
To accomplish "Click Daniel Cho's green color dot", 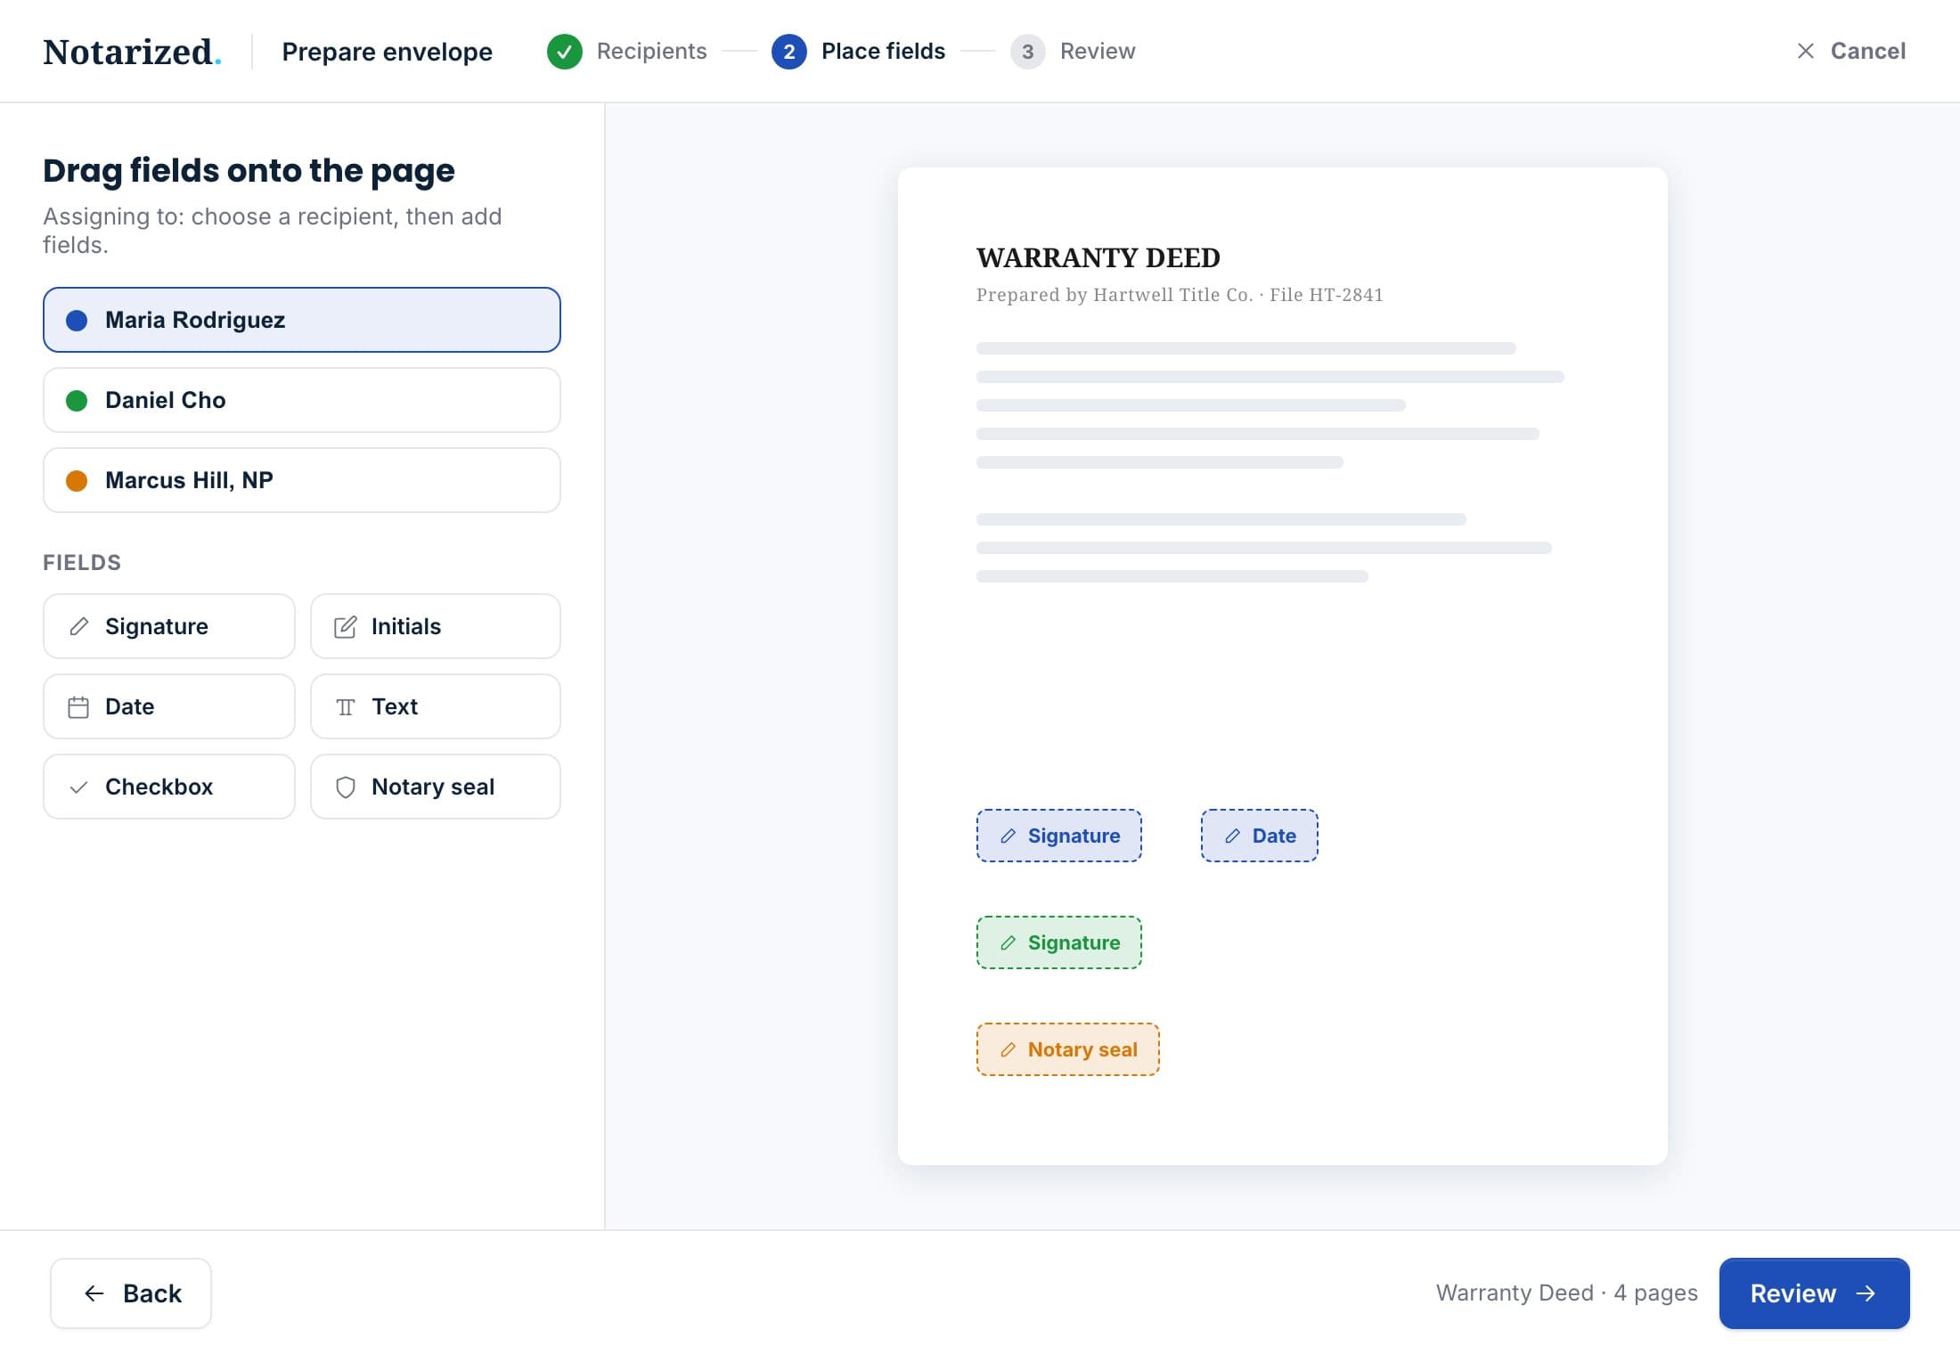I will 77,400.
